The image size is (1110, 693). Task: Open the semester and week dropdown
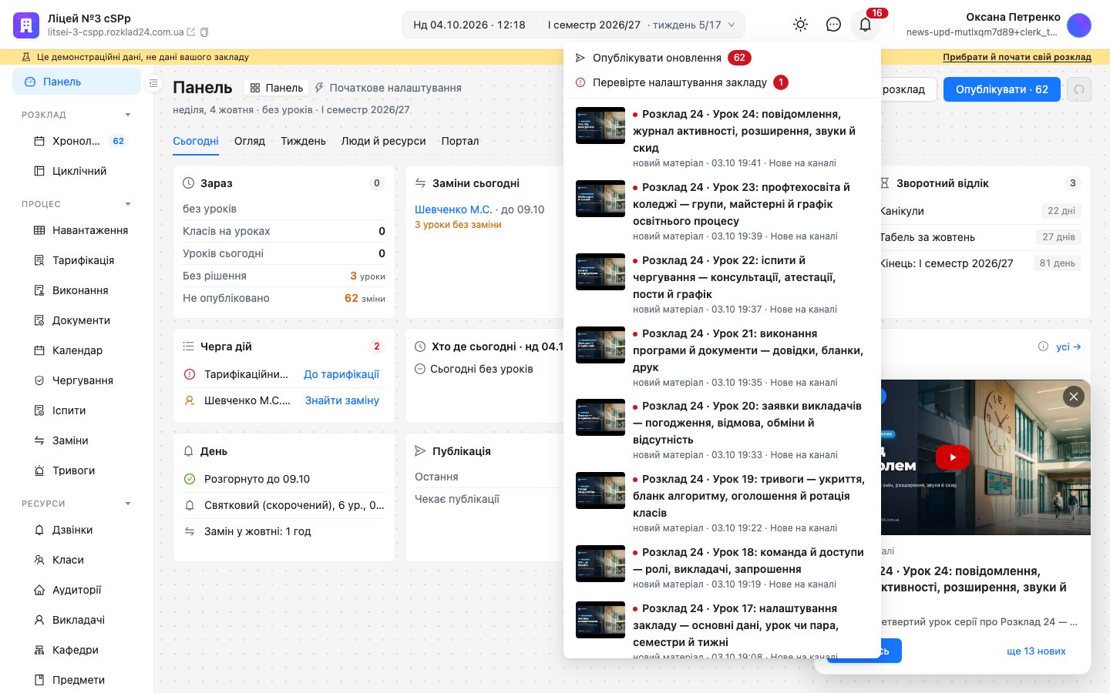point(641,25)
